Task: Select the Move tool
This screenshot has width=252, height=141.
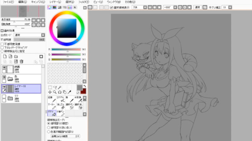Action: point(50,92)
